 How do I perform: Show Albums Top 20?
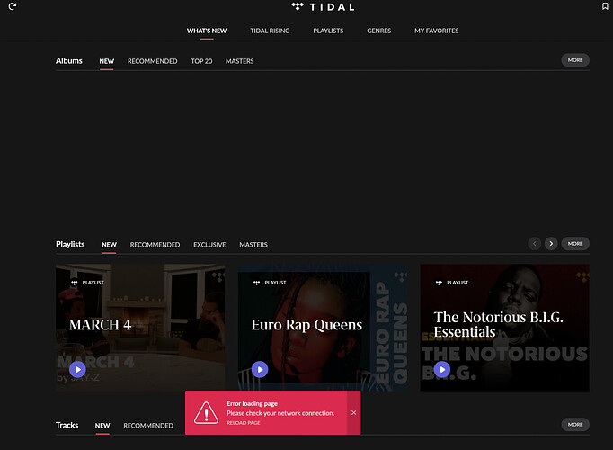tap(201, 61)
